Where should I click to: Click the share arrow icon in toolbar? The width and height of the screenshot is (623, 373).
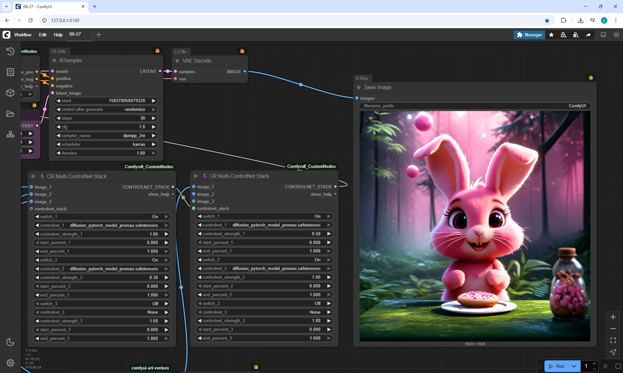(x=588, y=35)
